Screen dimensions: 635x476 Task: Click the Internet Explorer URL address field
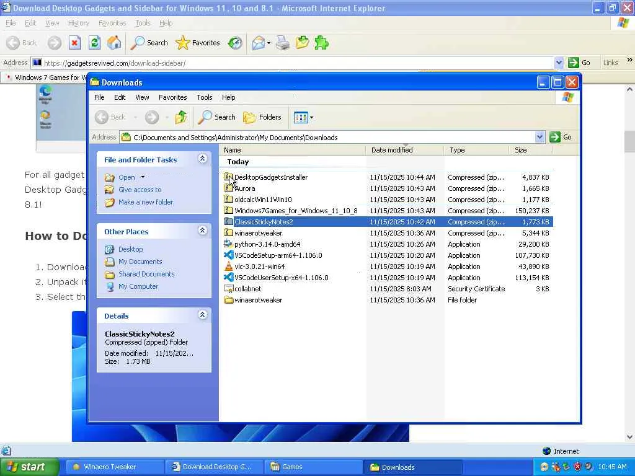297,63
